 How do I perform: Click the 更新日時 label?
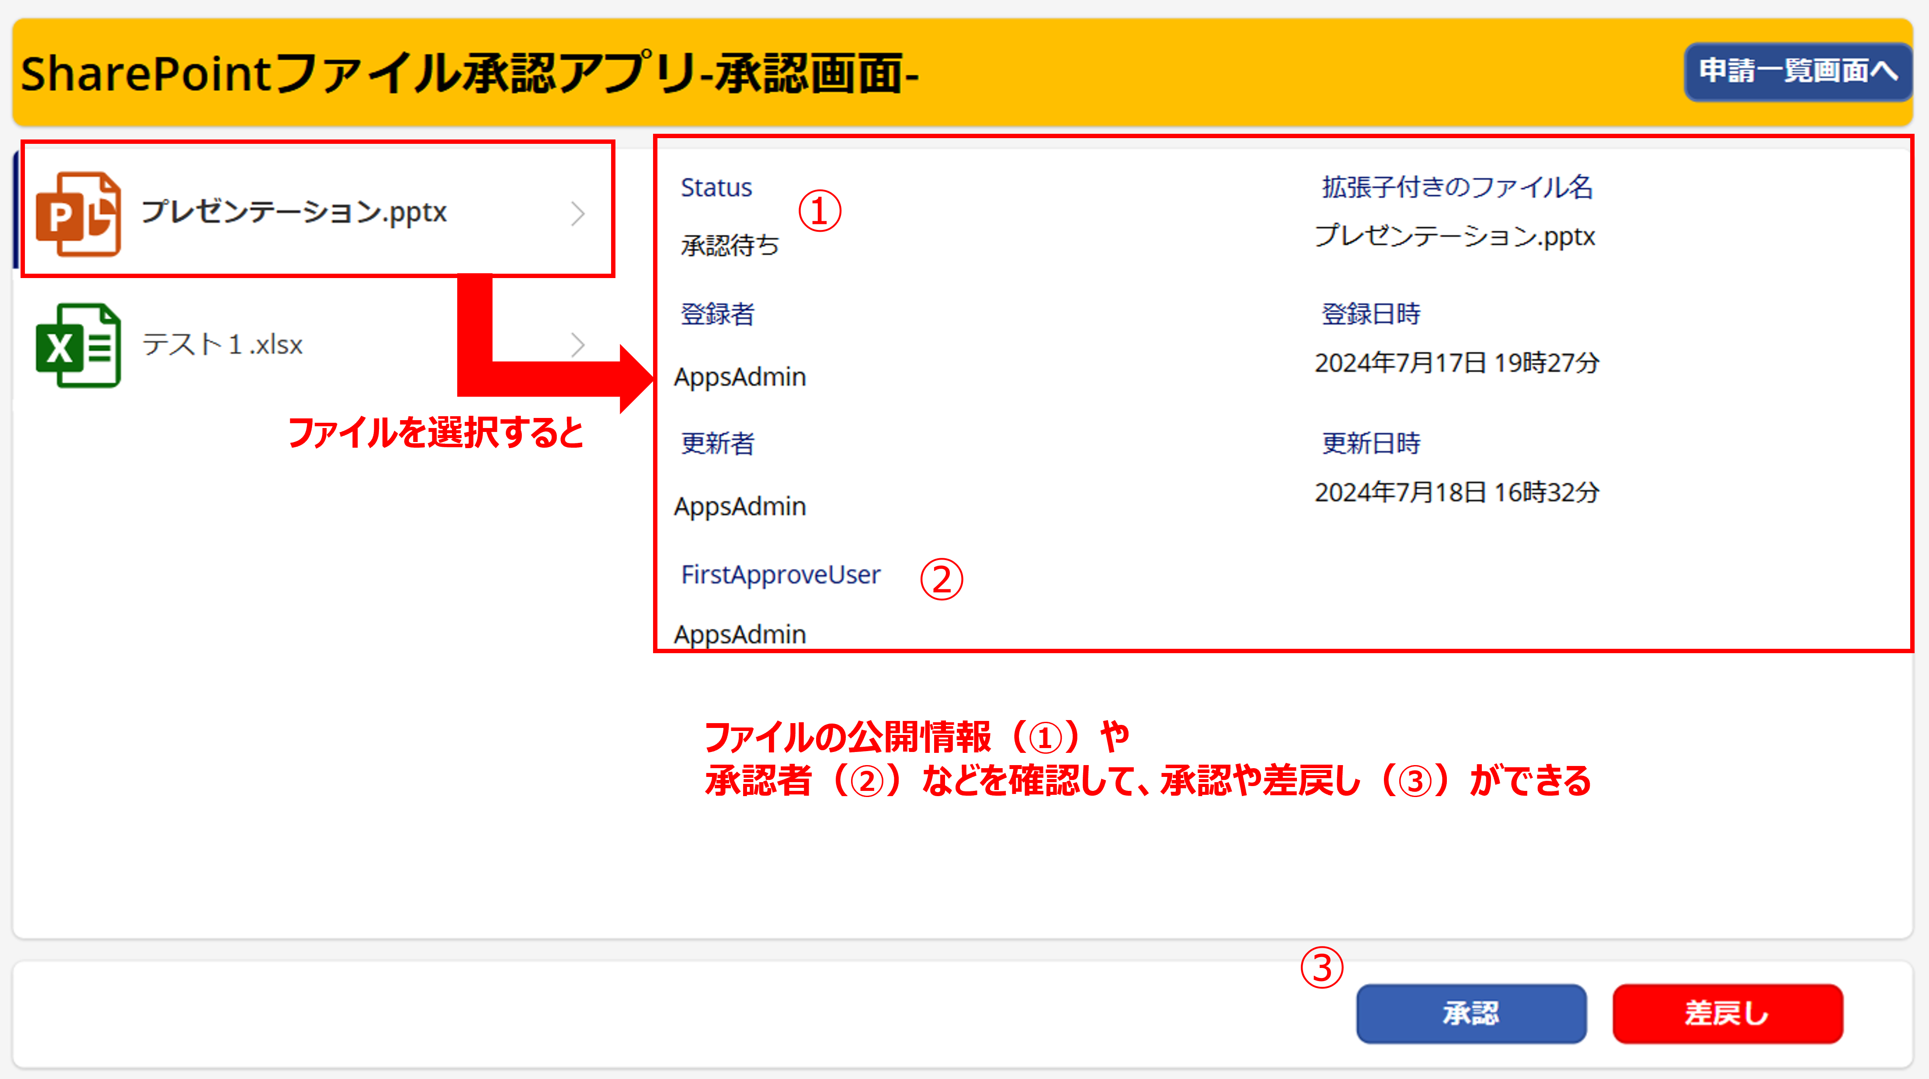(x=1371, y=443)
